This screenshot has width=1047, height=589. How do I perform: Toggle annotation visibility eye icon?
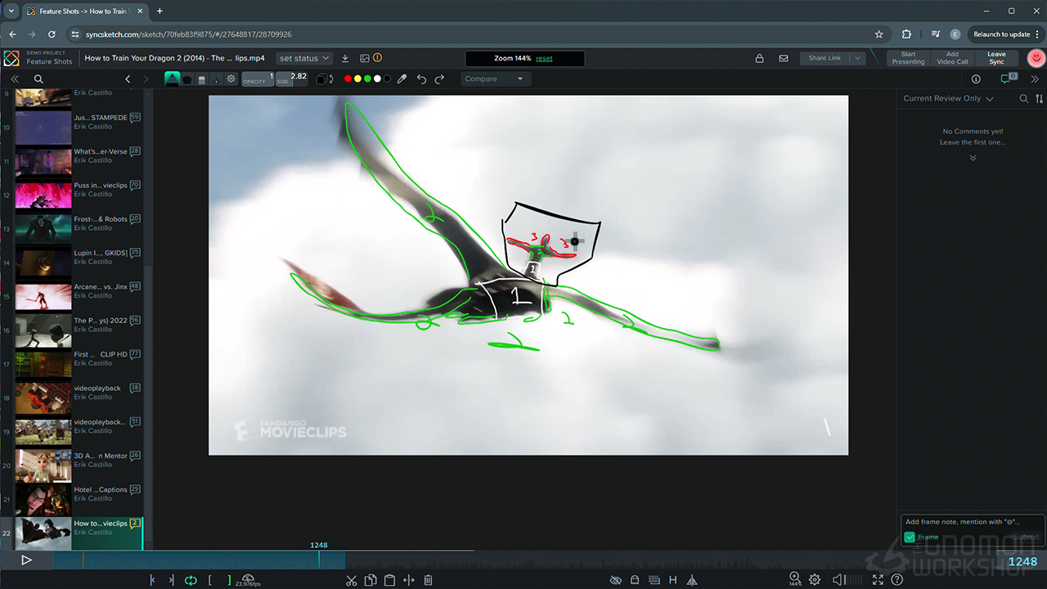coord(616,580)
